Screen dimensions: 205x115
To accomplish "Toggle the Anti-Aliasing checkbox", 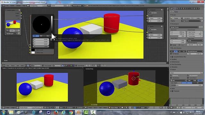I will [173, 48].
